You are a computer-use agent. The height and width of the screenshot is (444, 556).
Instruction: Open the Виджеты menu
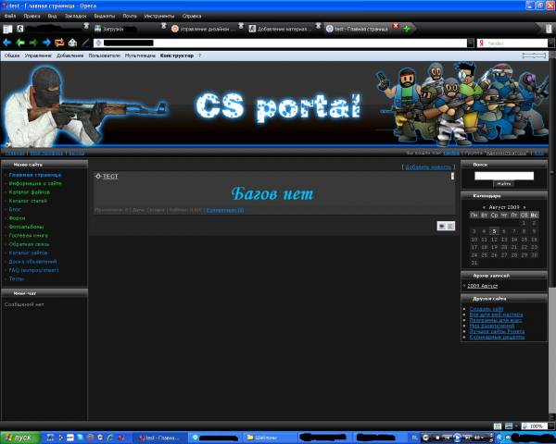[104, 17]
